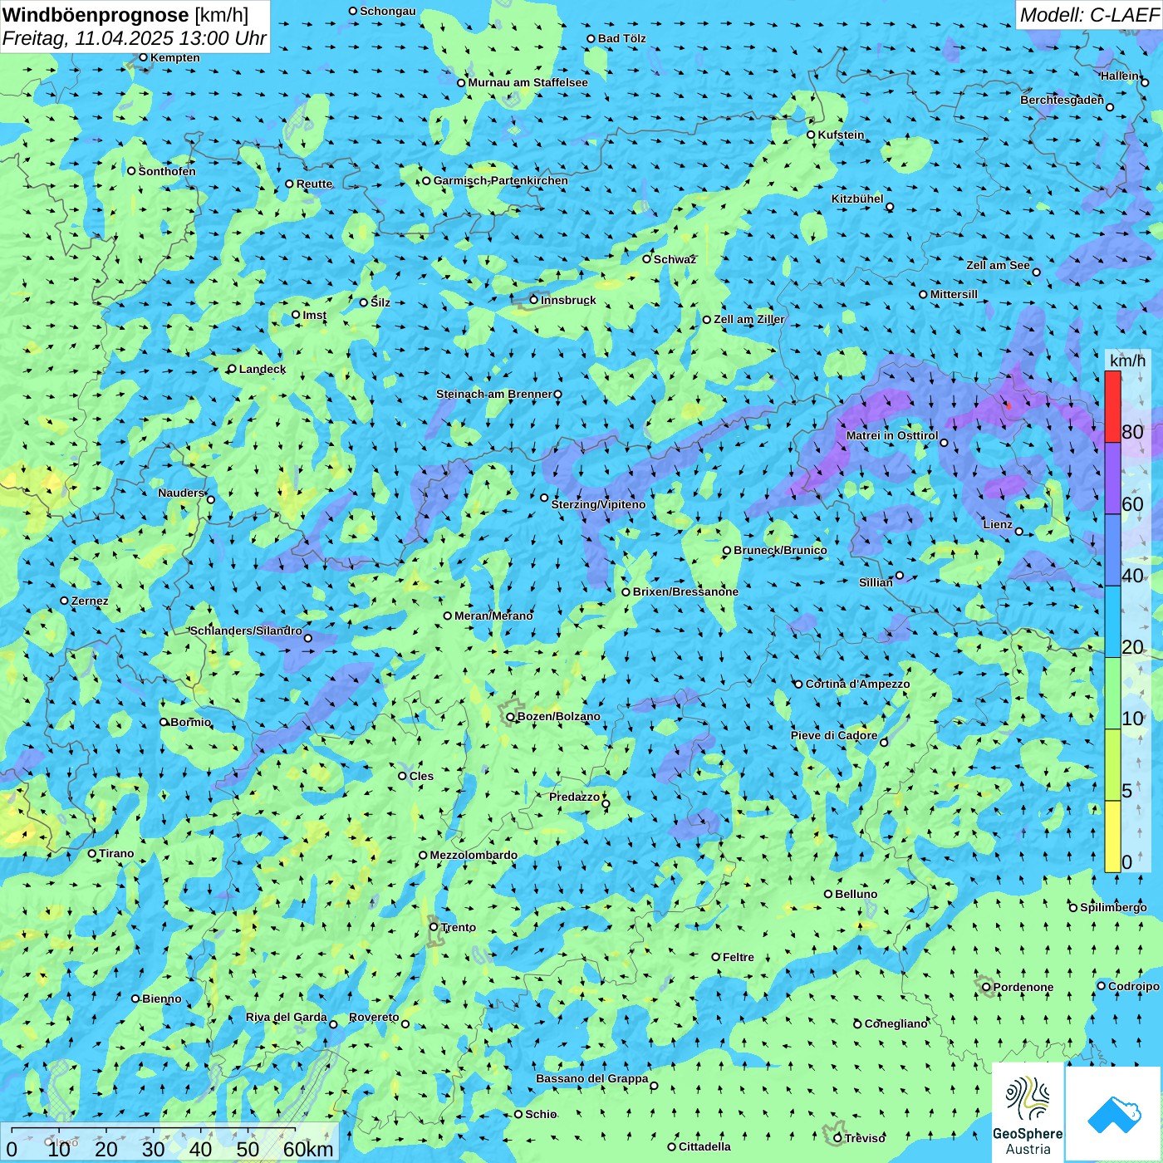Click the cyan 20–40 km/h legend swatch
The image size is (1163, 1163).
(1112, 622)
